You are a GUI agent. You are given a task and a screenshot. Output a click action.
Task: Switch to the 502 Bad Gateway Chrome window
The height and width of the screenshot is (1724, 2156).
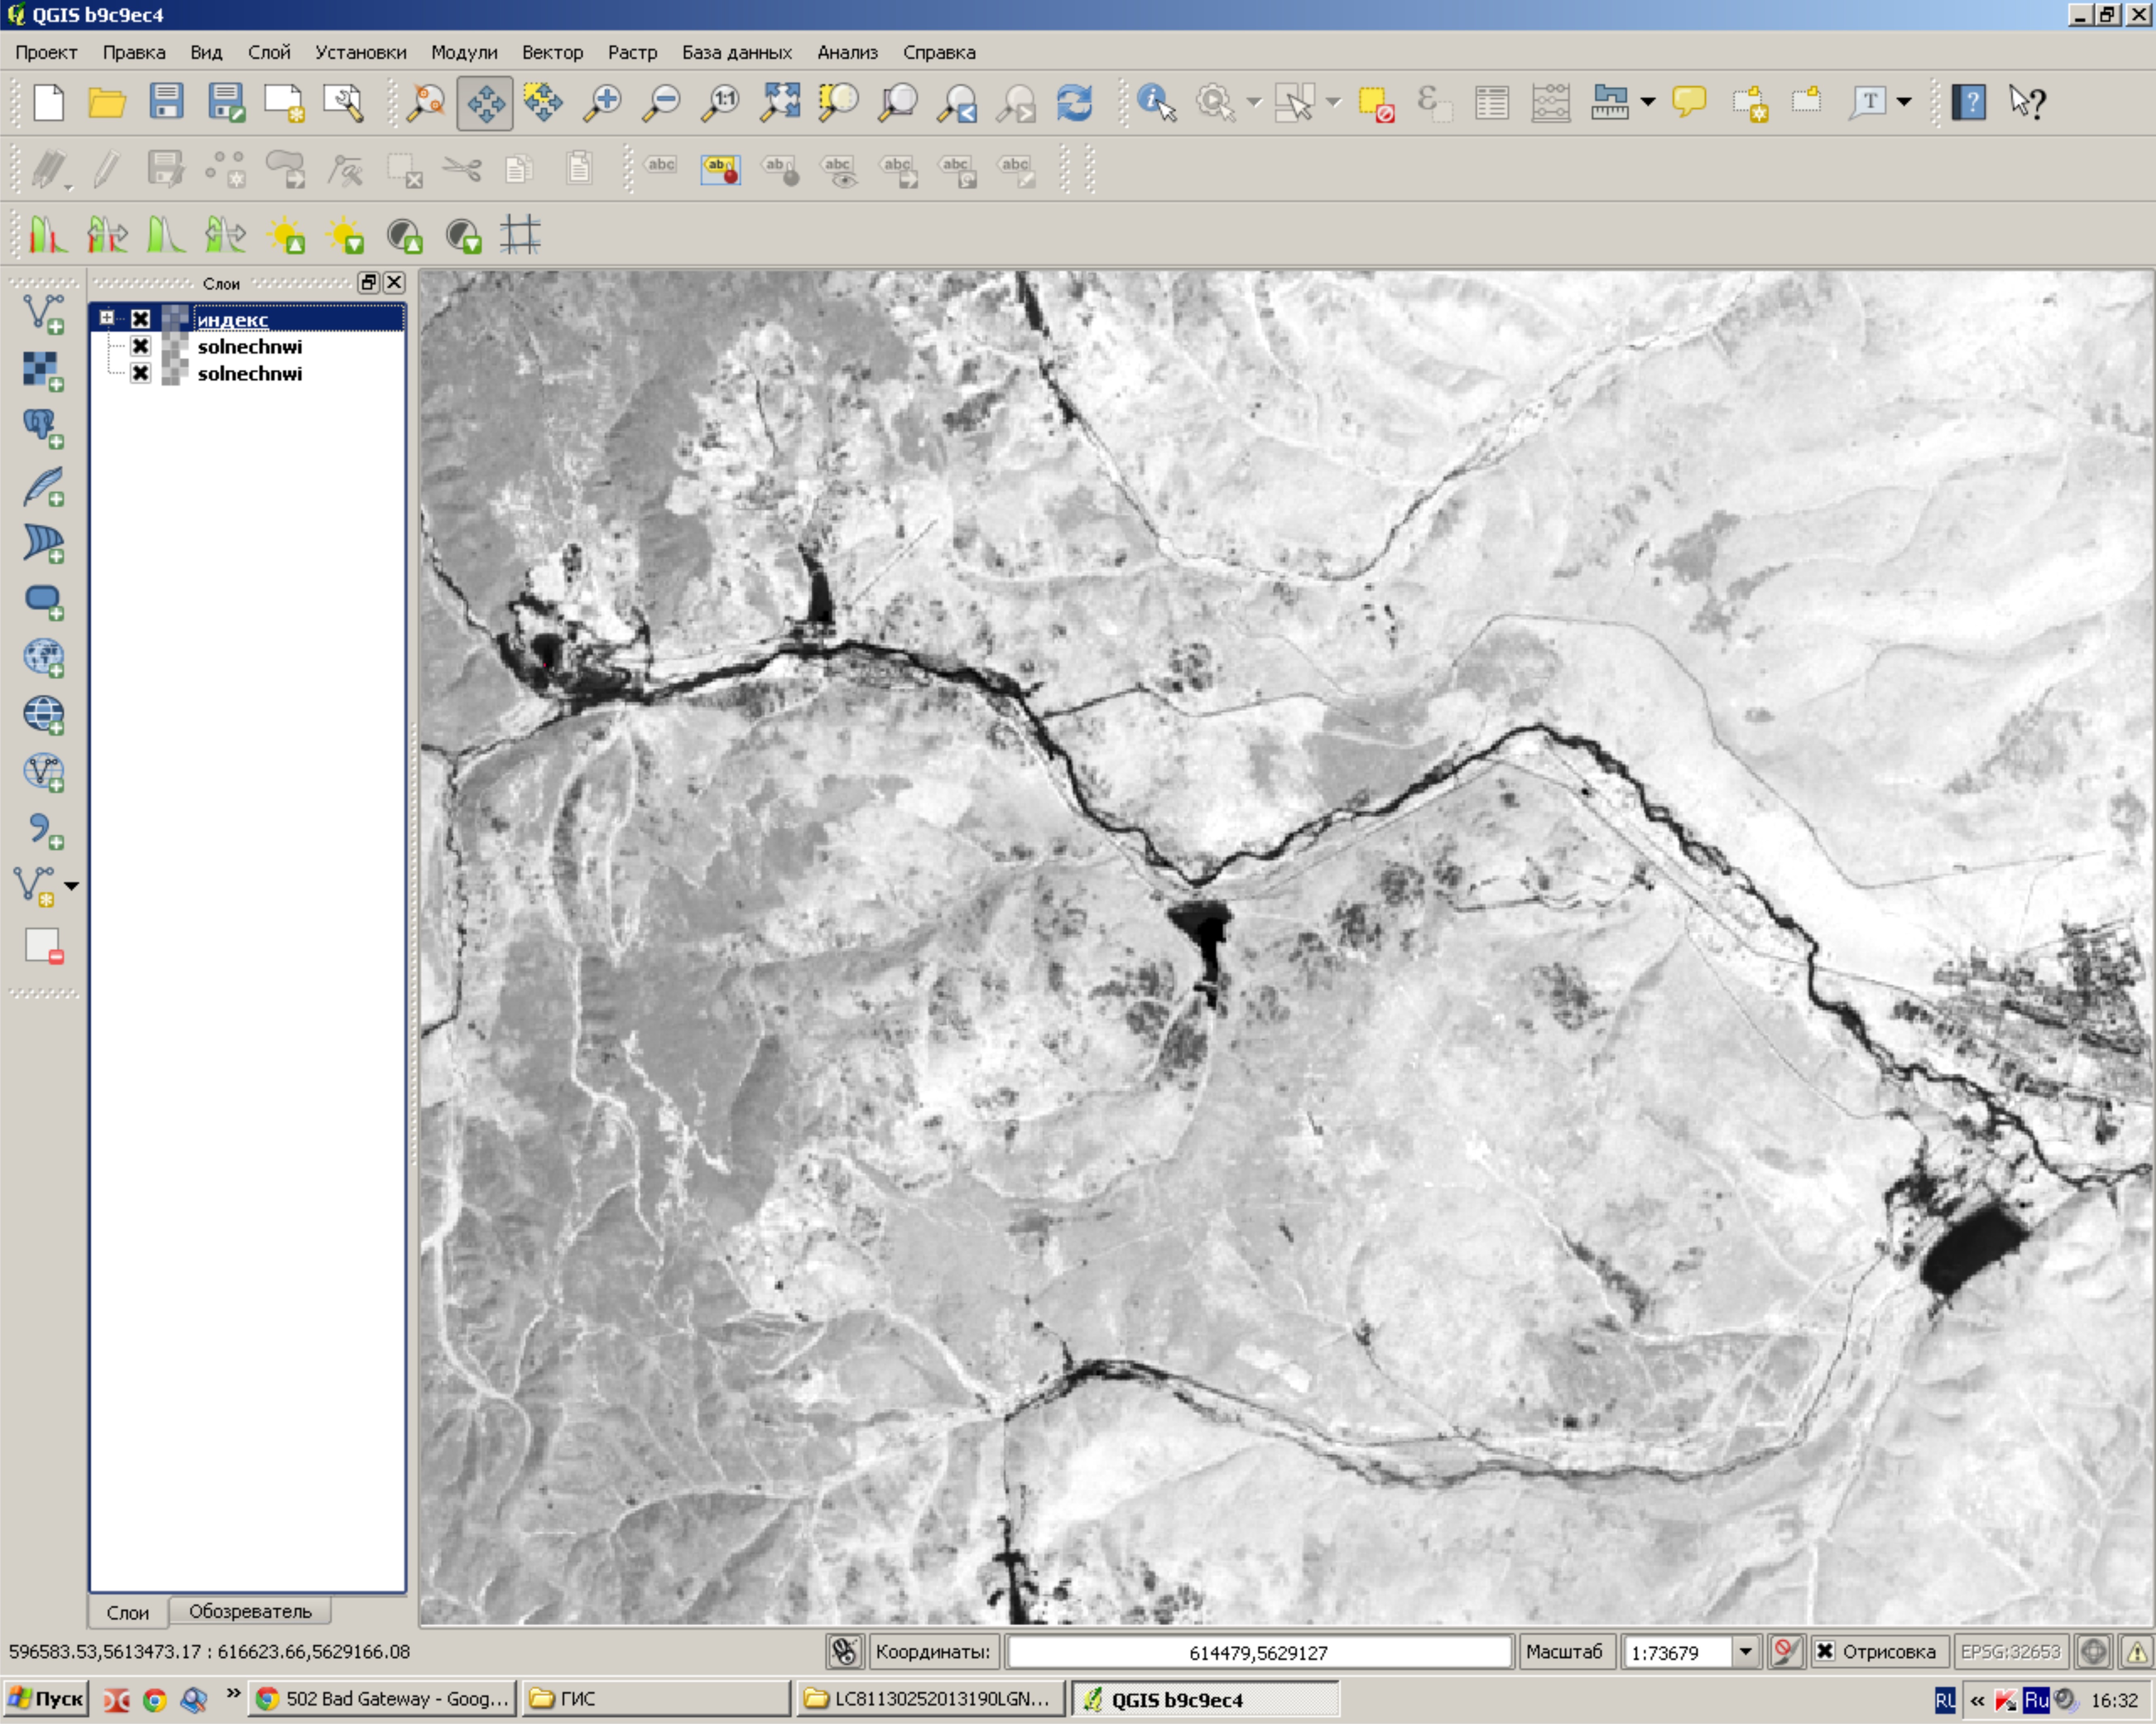click(383, 1698)
